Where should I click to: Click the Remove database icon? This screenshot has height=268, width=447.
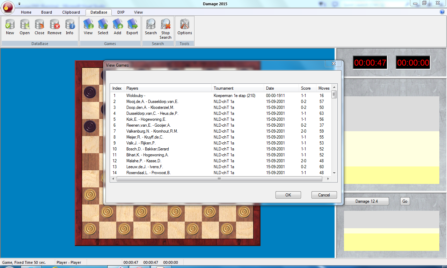pos(54,27)
